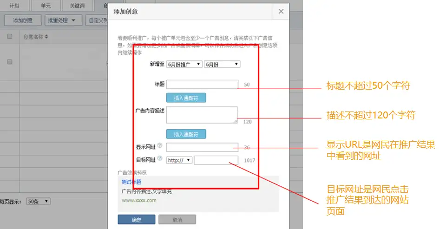
Task: Click the 广告内容描述,文字填充 preview text
Action: (x=147, y=191)
